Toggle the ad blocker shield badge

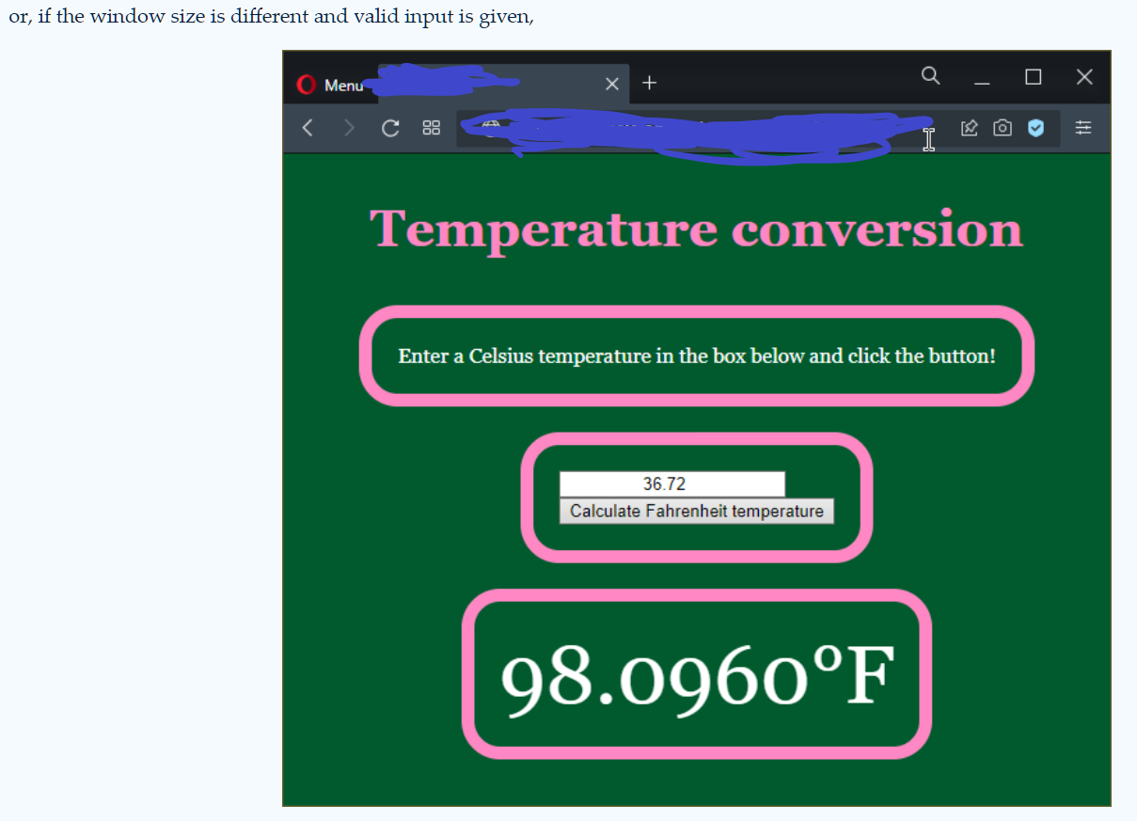pyautogui.click(x=1035, y=128)
